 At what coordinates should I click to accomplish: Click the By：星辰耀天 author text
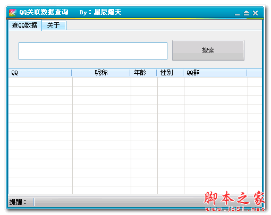click(x=100, y=12)
